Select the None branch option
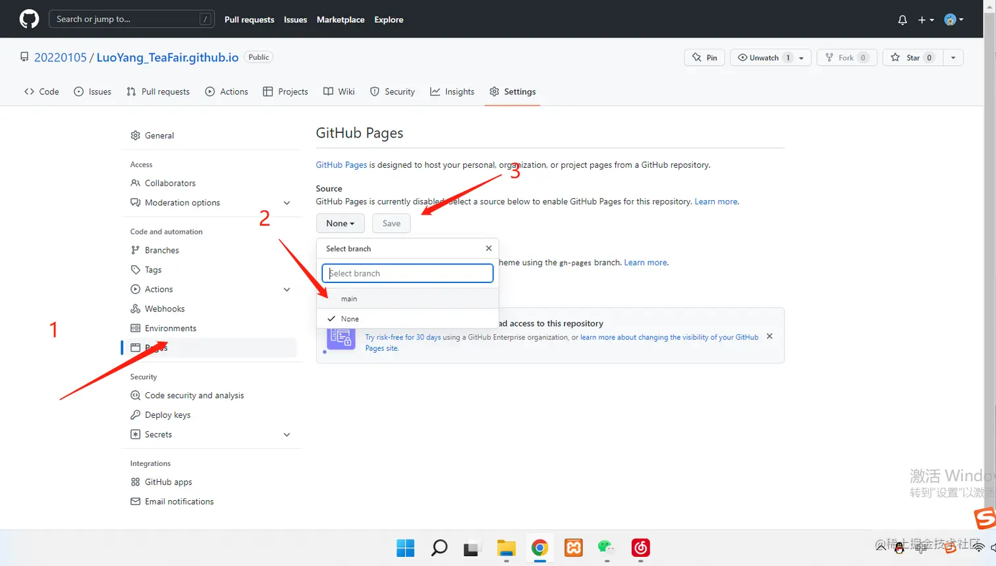 (x=407, y=319)
